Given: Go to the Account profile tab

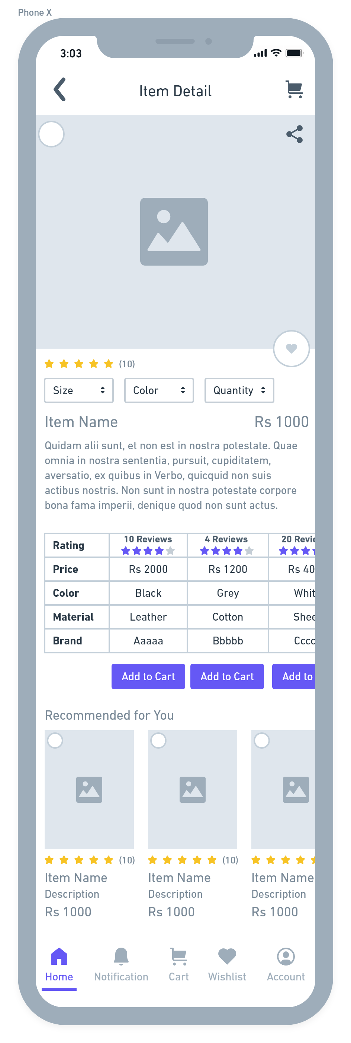Looking at the screenshot, I should click(286, 964).
